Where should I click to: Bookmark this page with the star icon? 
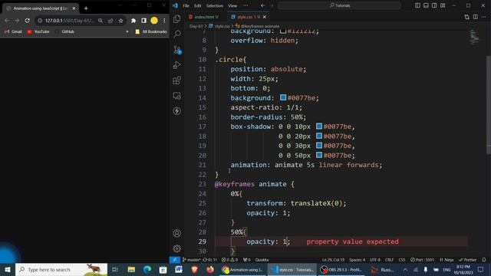pyautogui.click(x=121, y=21)
